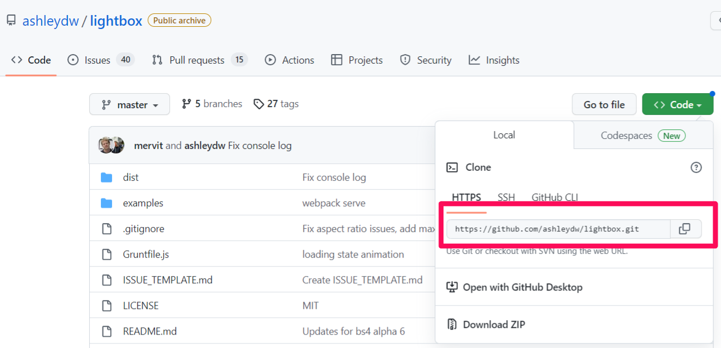
Task: Click the repository icon beside ashleydw
Action: pyautogui.click(x=11, y=21)
